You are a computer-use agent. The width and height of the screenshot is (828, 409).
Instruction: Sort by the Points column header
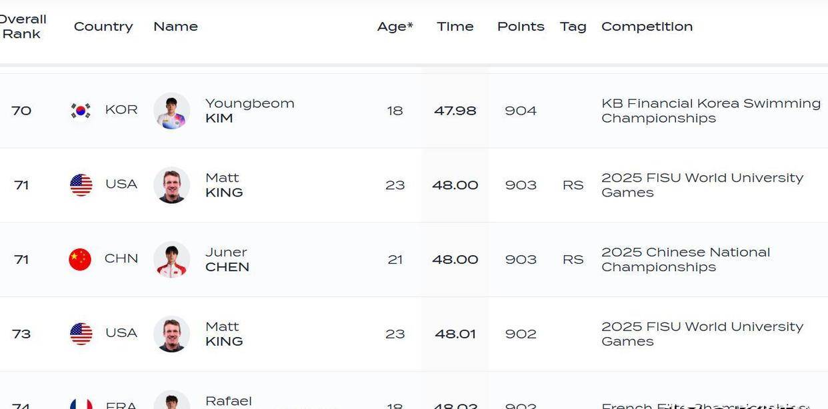click(x=521, y=27)
